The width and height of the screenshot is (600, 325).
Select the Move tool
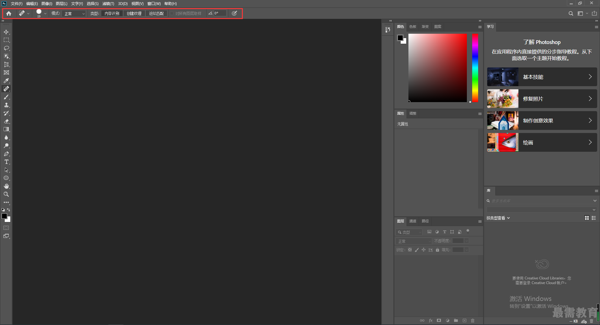tap(6, 32)
